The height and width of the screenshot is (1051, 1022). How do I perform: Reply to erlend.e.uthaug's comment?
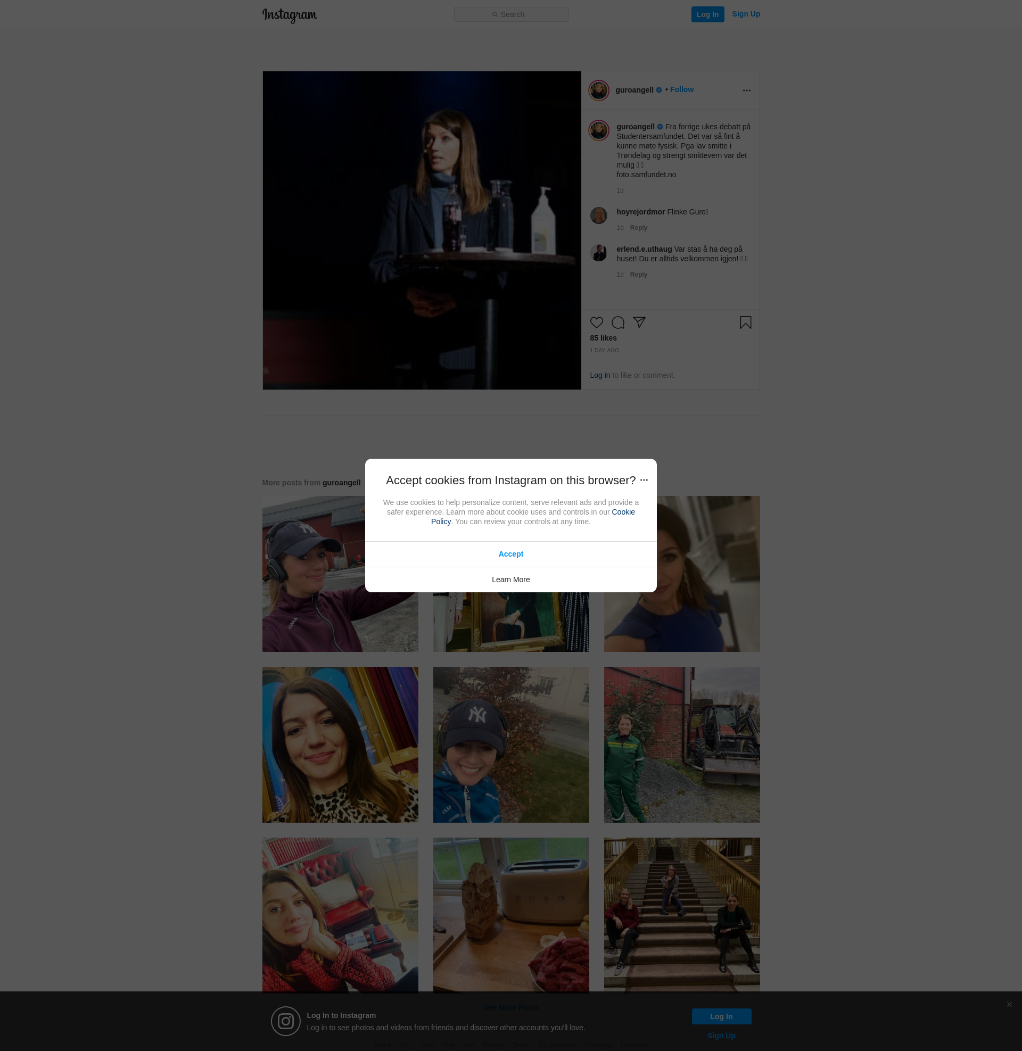pos(638,275)
